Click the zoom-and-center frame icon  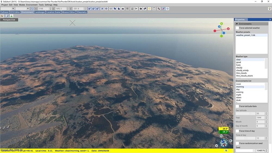point(102,8)
